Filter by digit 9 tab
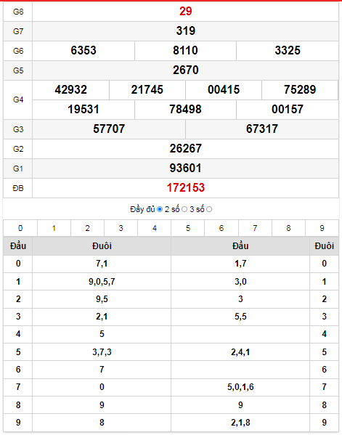The image size is (342, 435). [x=322, y=228]
